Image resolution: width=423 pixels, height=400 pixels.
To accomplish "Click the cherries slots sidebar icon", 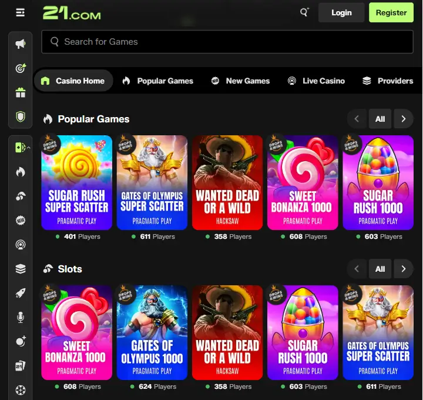I will pos(21,196).
